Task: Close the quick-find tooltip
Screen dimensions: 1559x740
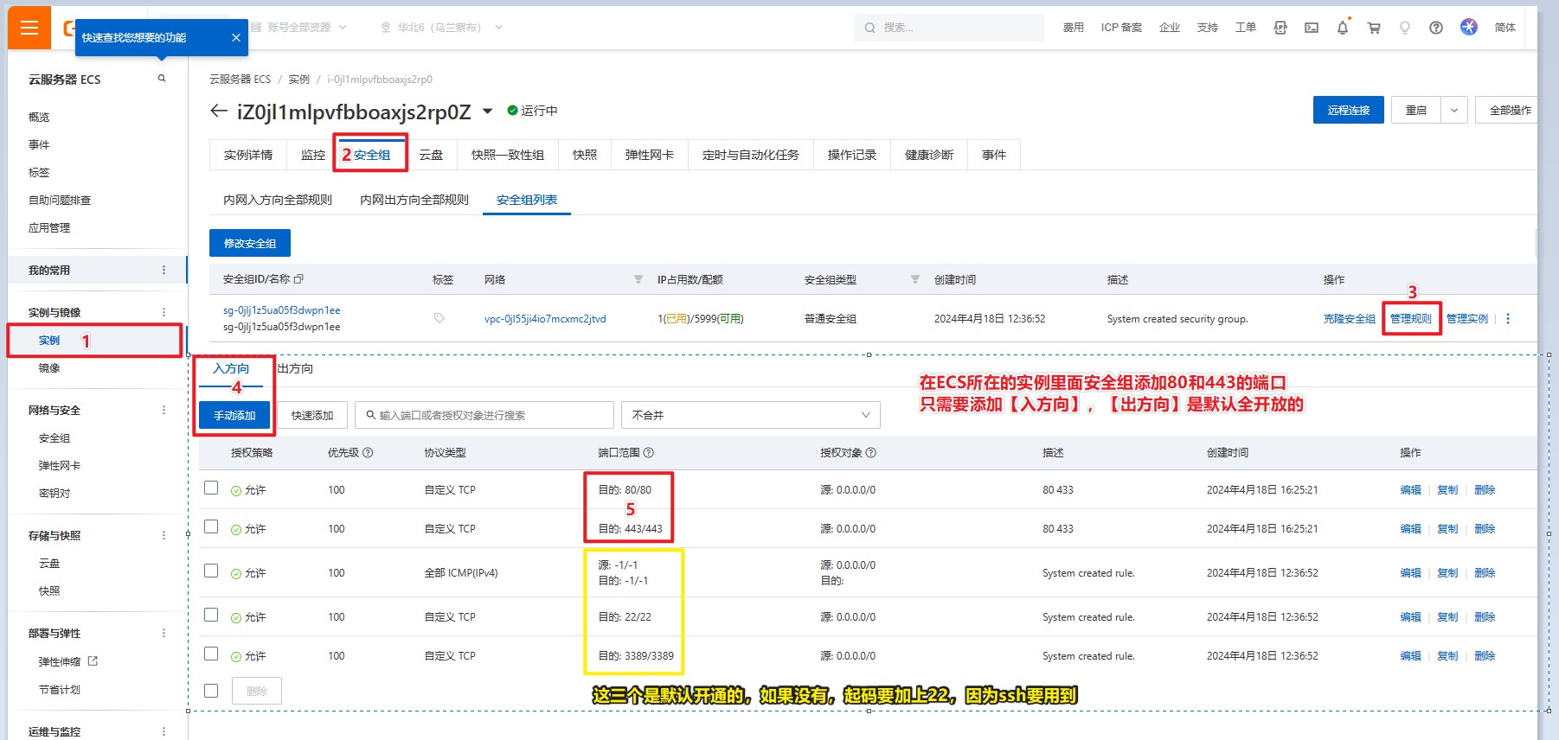Action: pyautogui.click(x=236, y=38)
